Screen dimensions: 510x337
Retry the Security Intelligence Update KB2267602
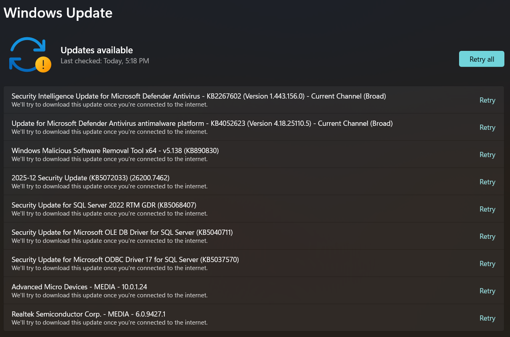point(487,100)
